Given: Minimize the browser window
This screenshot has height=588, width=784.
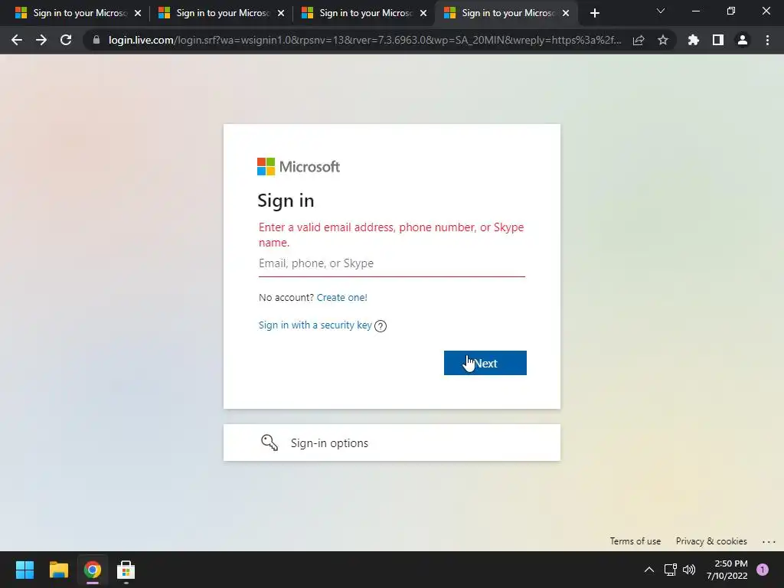Looking at the screenshot, I should pyautogui.click(x=695, y=11).
